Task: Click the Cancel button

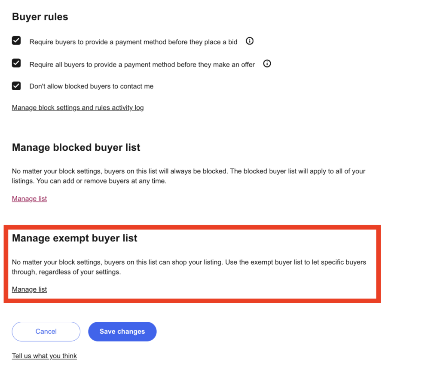Action: coord(46,332)
